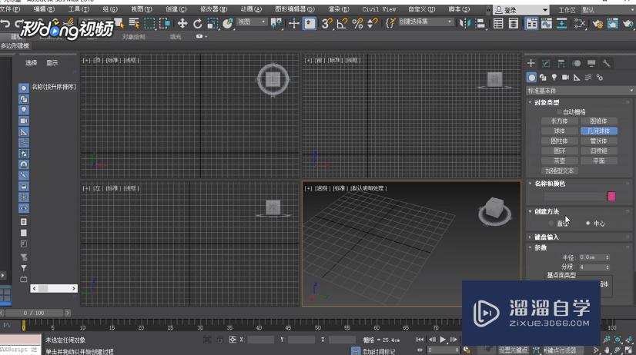Select the Cameras category icon

point(565,78)
